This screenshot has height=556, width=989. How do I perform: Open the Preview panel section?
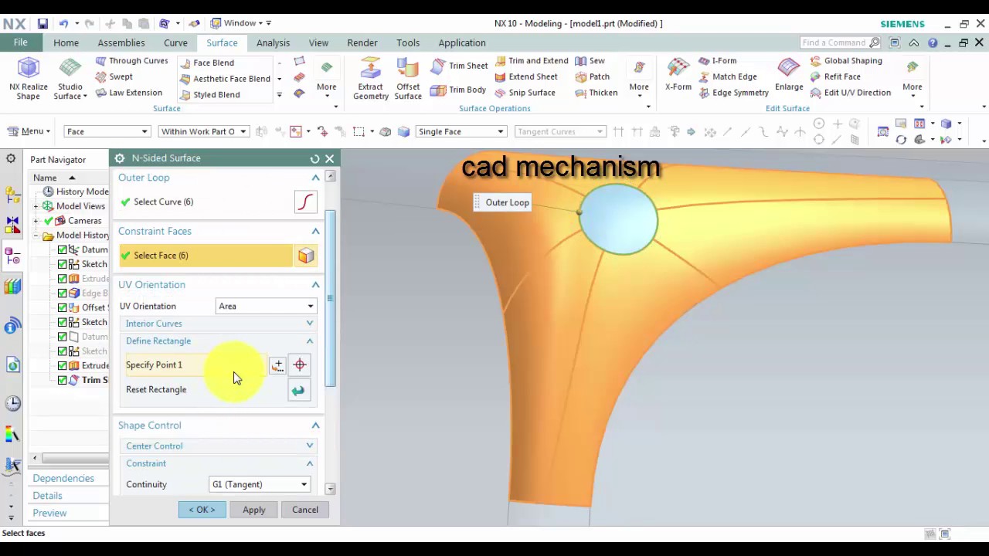[49, 514]
